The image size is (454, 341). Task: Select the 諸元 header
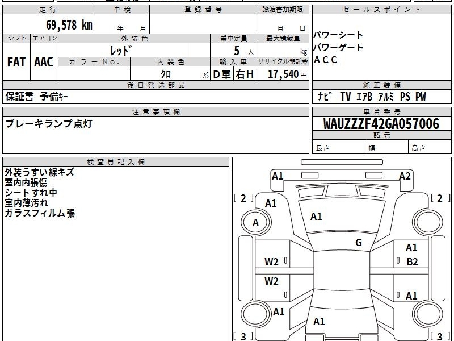click(381, 135)
